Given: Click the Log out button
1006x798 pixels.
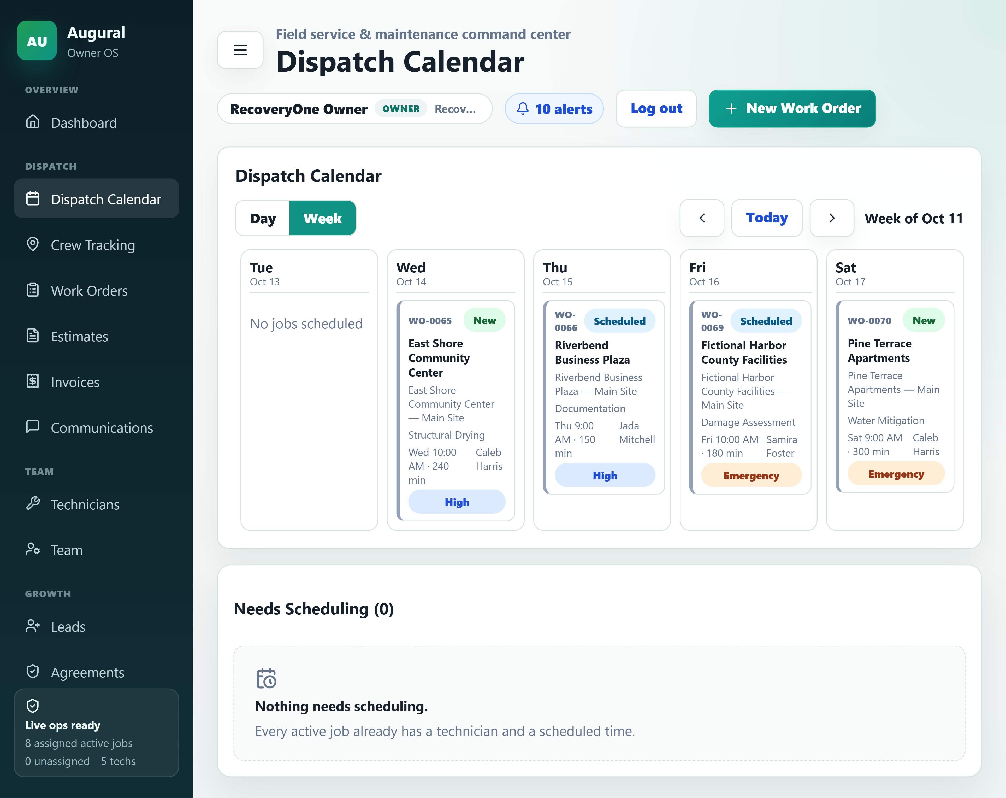Looking at the screenshot, I should (656, 108).
